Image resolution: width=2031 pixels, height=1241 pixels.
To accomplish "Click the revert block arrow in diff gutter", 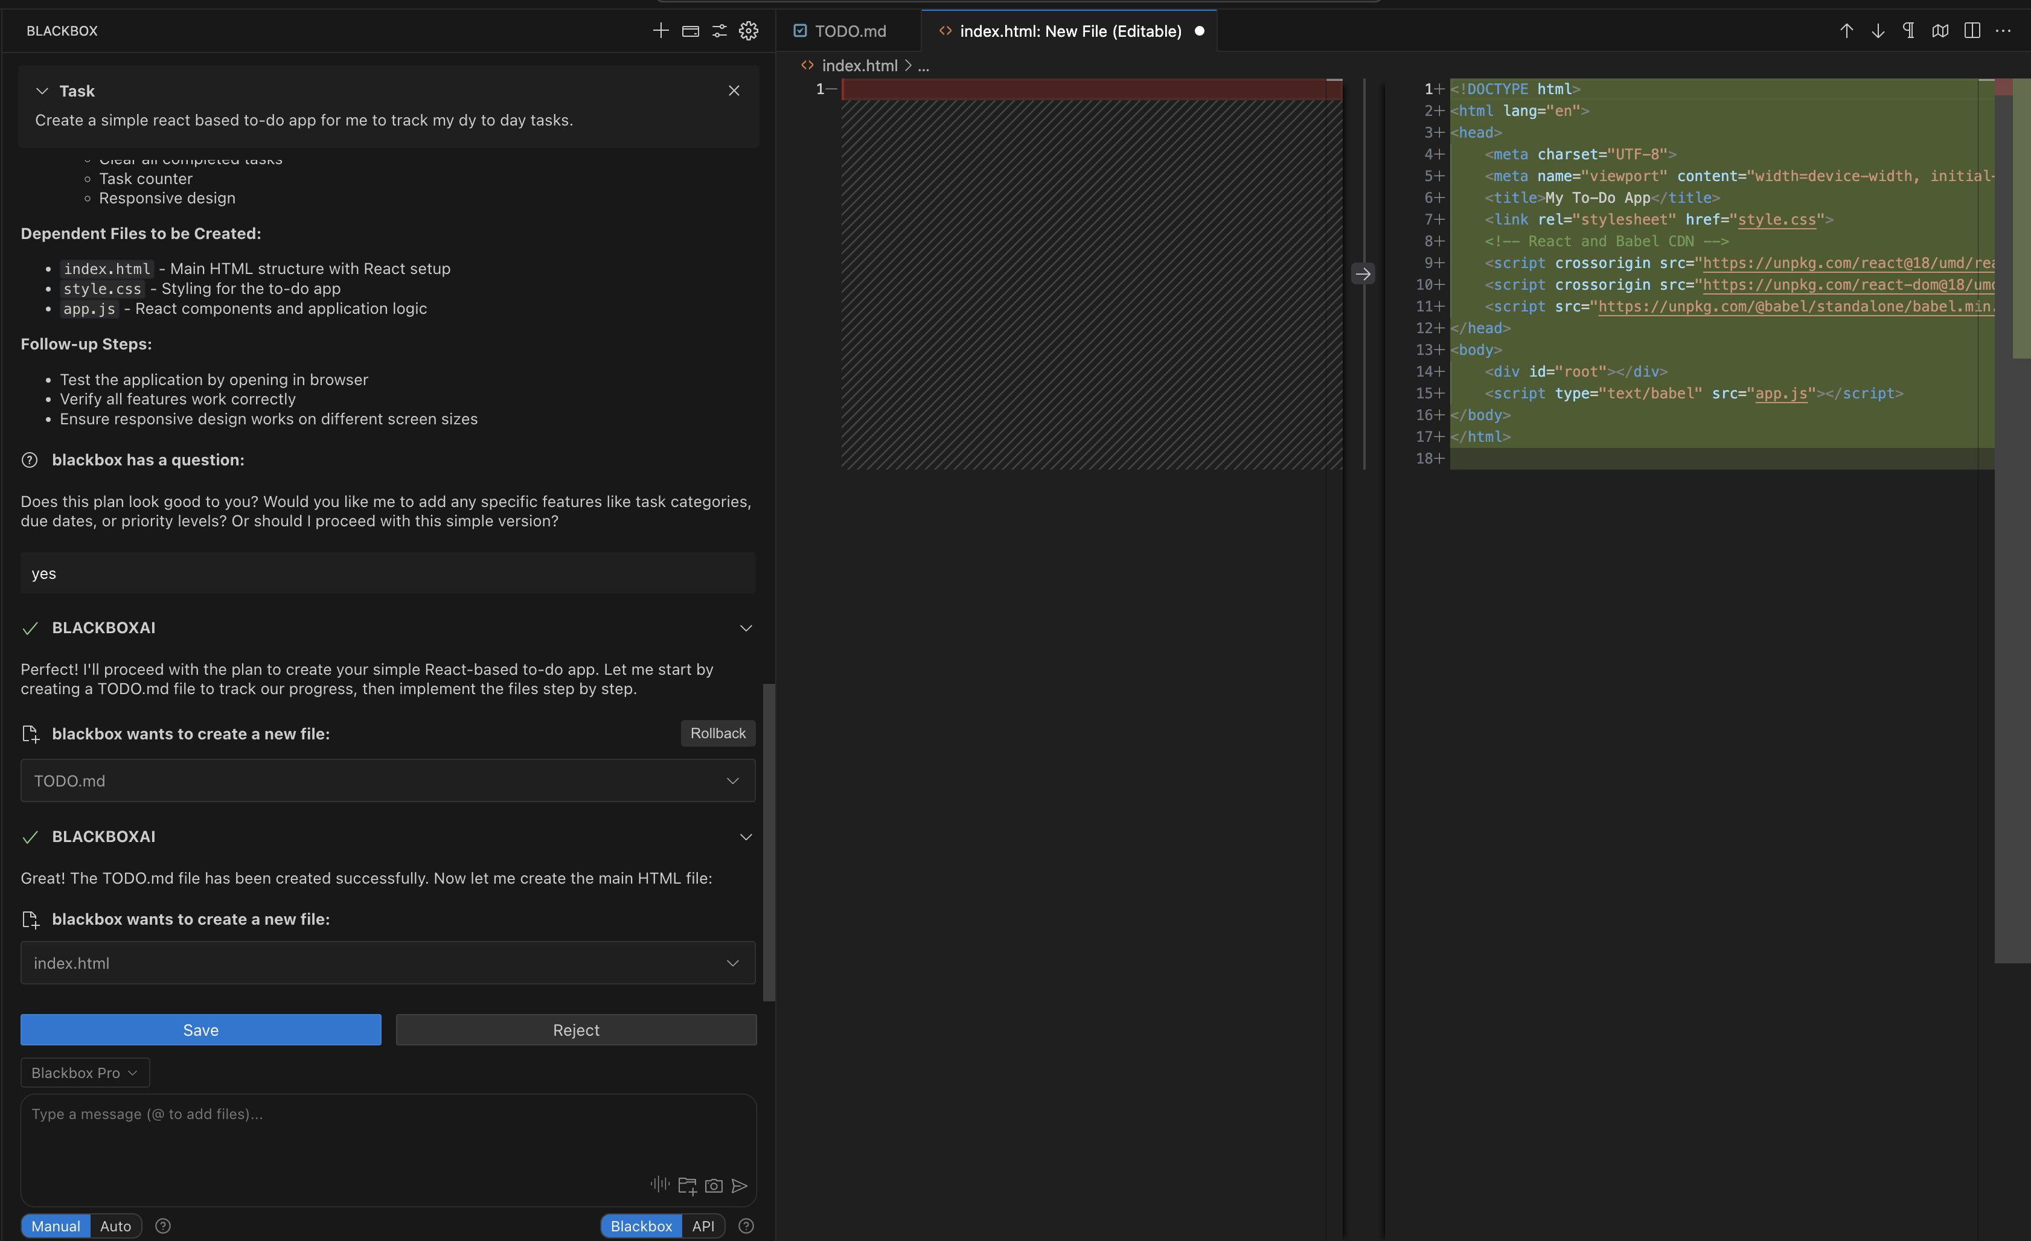I will (x=1363, y=273).
